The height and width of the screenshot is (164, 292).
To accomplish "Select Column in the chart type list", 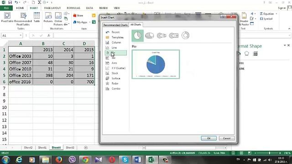I will click(116, 42).
